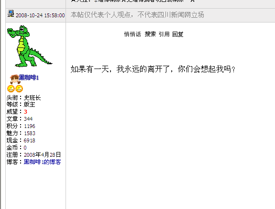Click the 文章 count 344
The height and width of the screenshot is (209, 275).
tap(28, 119)
